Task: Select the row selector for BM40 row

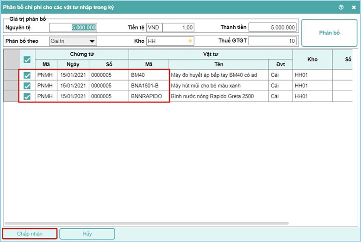Action: pyautogui.click(x=11, y=75)
